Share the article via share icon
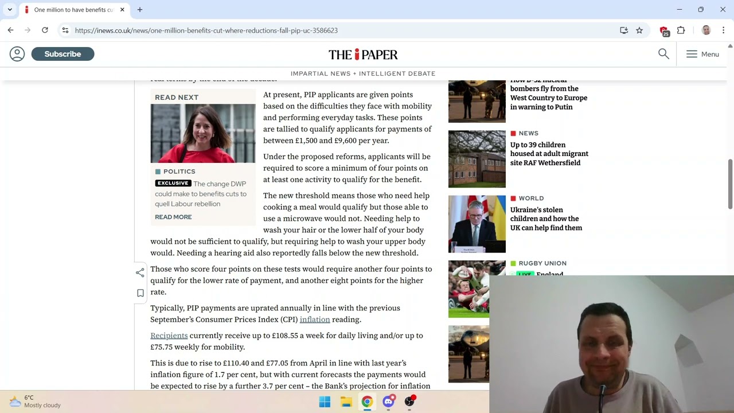This screenshot has height=413, width=734. 140,273
